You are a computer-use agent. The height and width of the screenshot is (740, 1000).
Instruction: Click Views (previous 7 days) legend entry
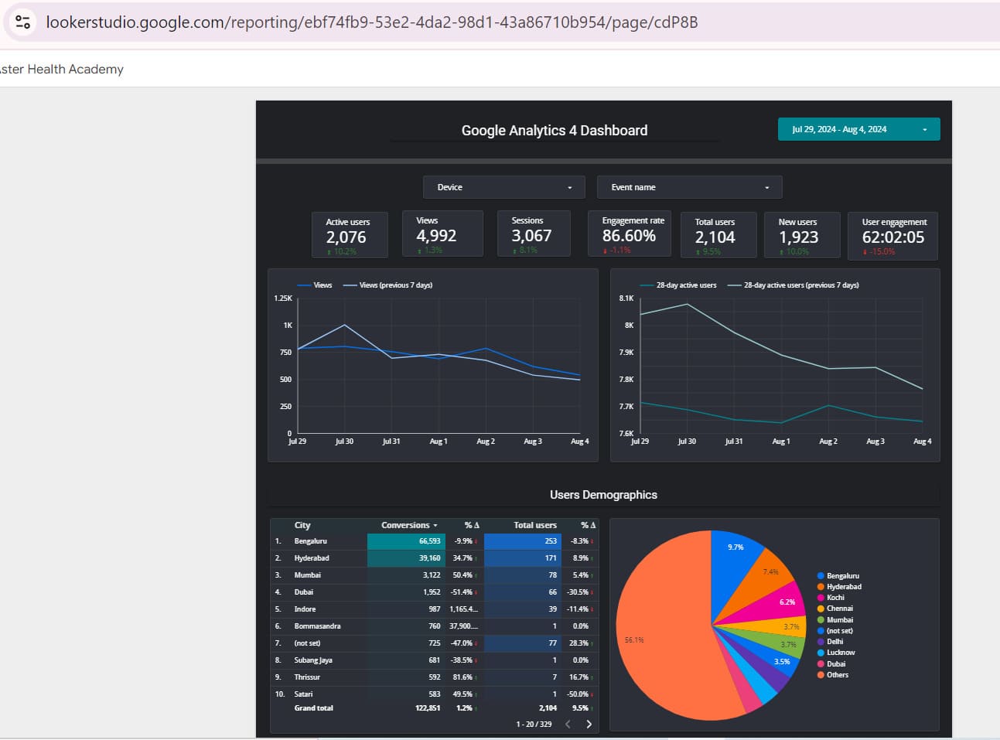click(x=387, y=285)
